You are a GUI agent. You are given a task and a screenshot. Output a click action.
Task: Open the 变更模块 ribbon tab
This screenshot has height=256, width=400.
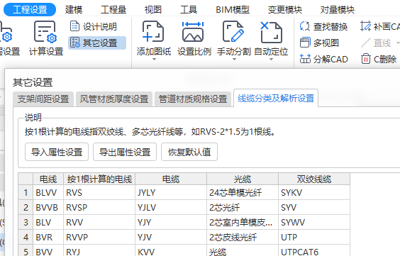(284, 10)
